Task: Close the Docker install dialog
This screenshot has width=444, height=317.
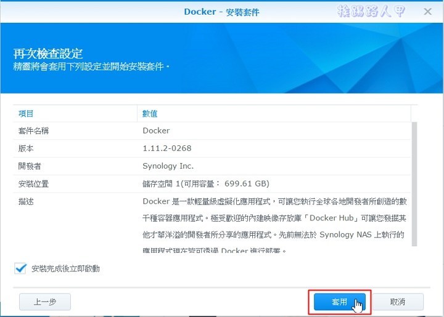Action: pyautogui.click(x=427, y=12)
